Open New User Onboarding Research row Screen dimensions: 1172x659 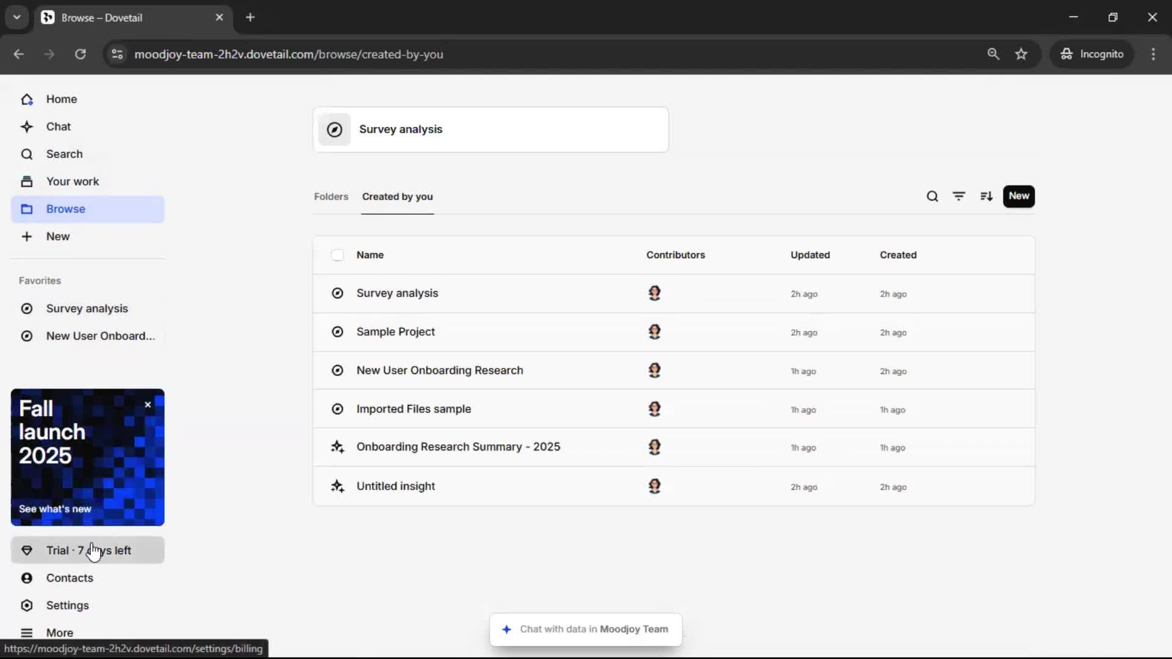pos(440,370)
